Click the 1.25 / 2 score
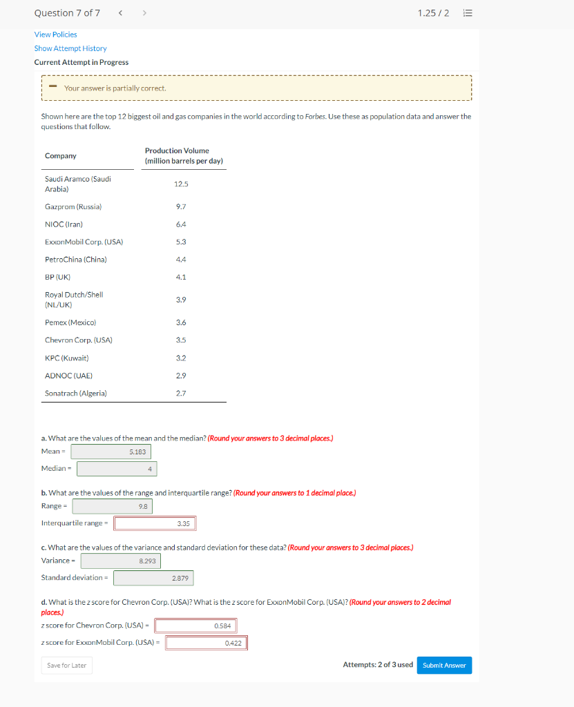Image resolution: width=574 pixels, height=707 pixels. (433, 13)
